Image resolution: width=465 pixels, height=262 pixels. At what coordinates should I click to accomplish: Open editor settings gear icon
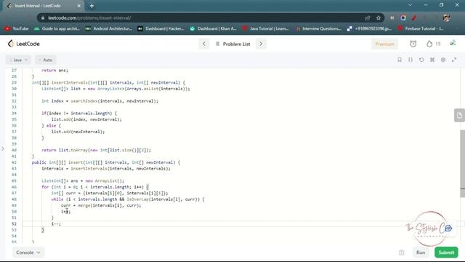(443, 60)
